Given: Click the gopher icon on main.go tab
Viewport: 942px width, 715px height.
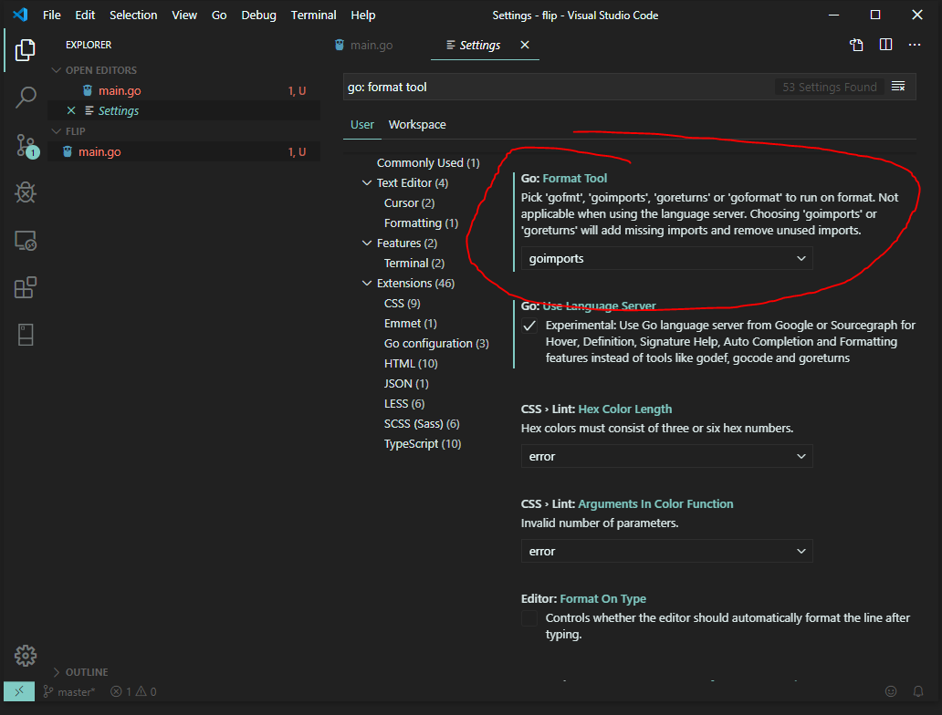Looking at the screenshot, I should click(340, 45).
